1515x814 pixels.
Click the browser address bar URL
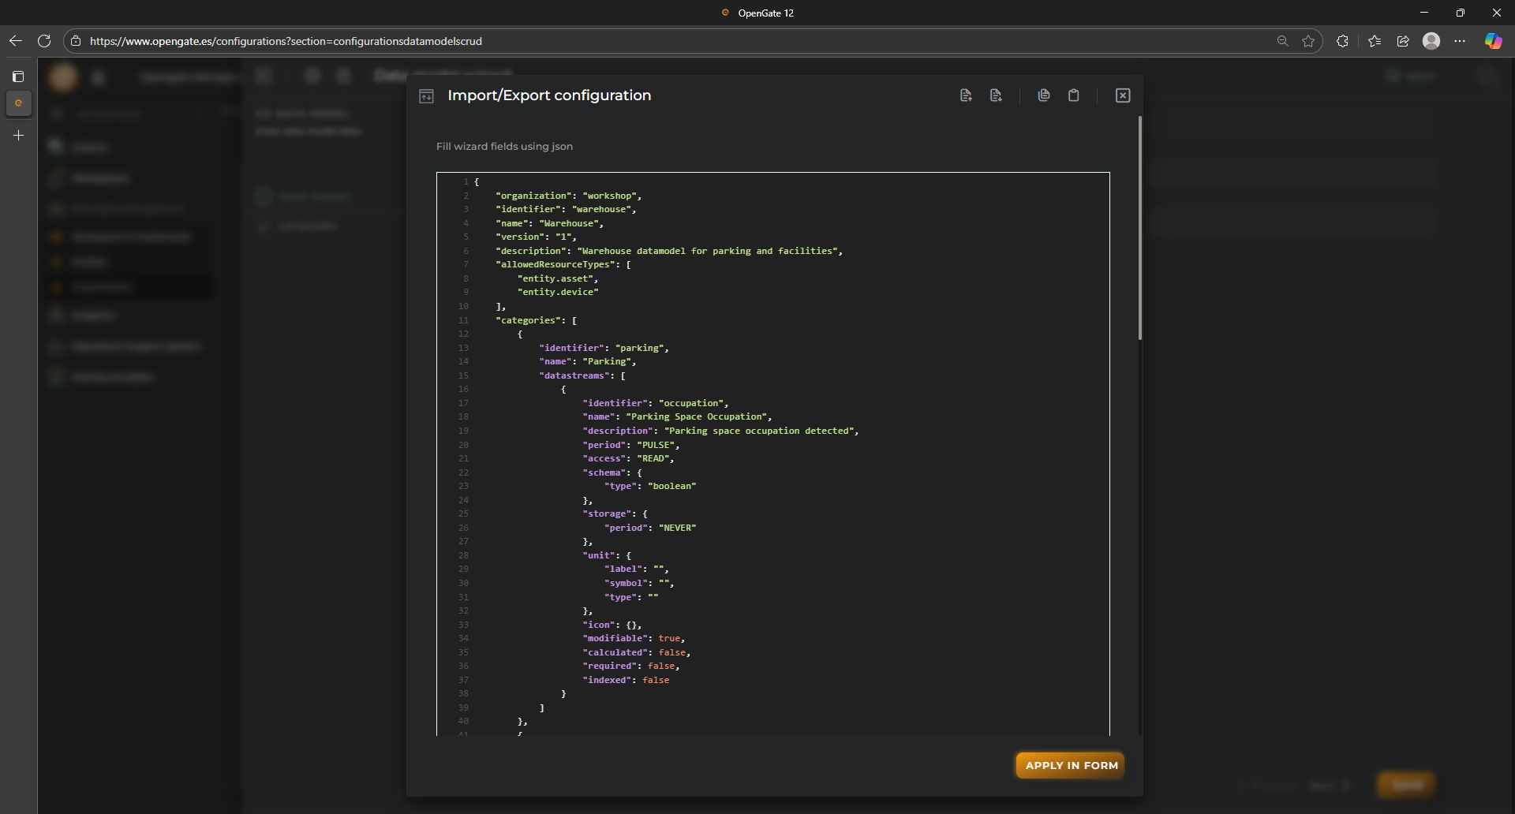coord(286,41)
